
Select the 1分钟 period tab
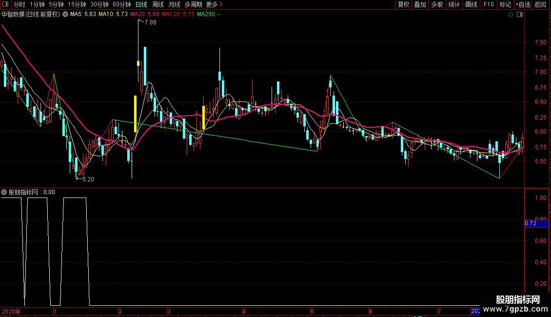pos(37,4)
